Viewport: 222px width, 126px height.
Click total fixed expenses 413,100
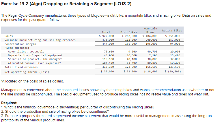(108, 67)
